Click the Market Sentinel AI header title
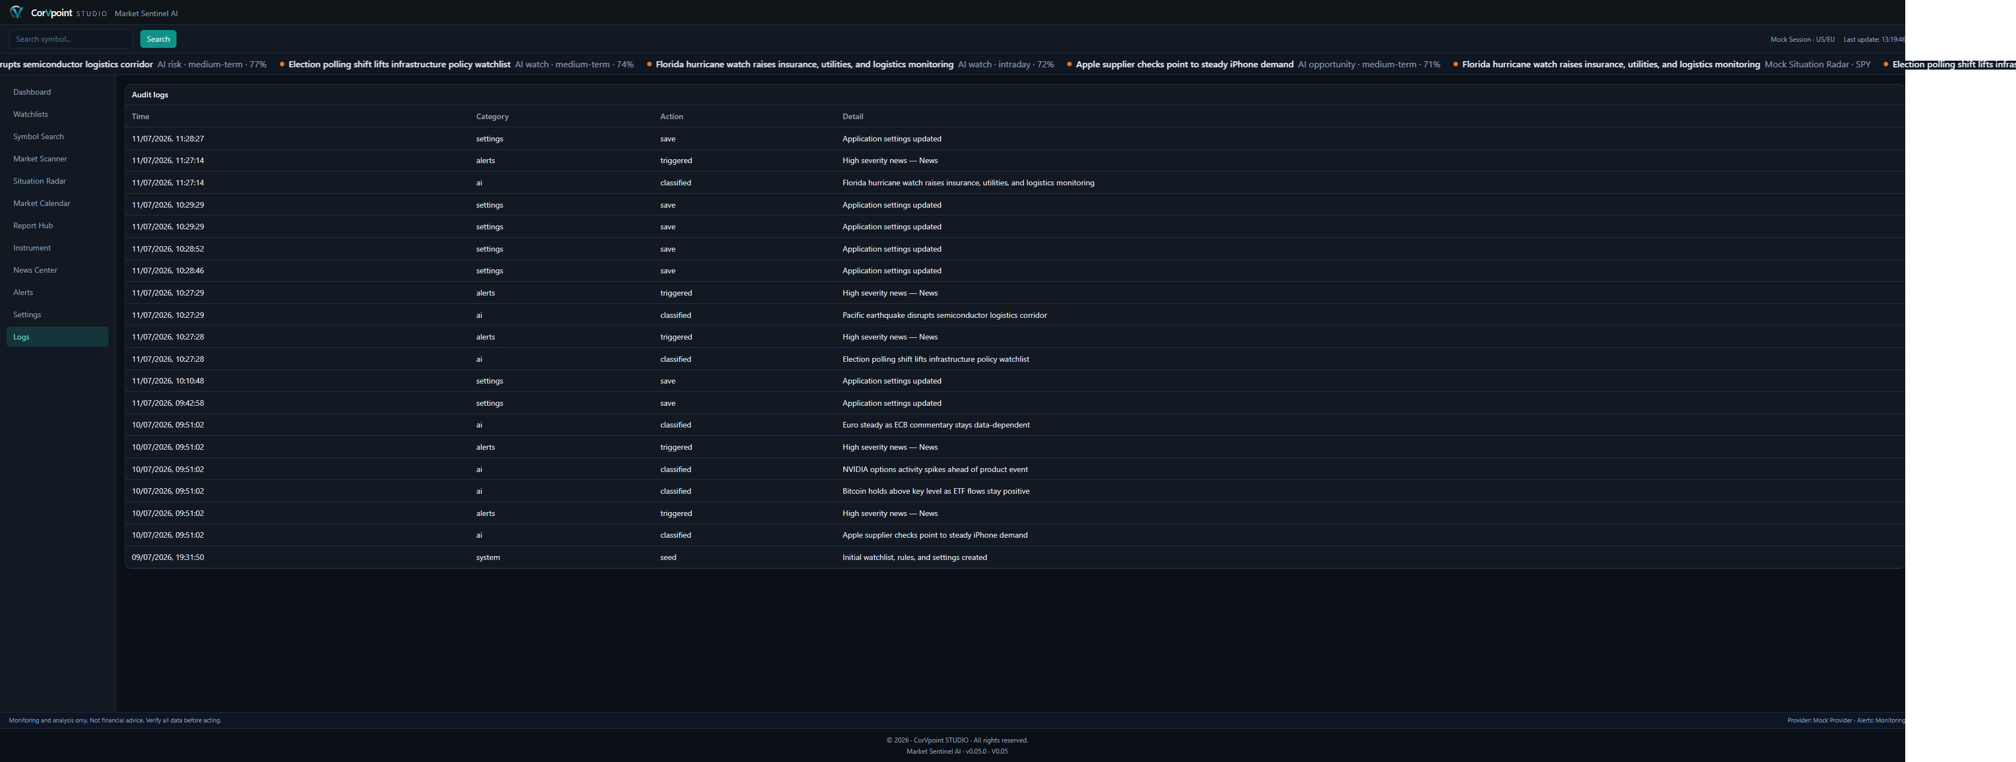The width and height of the screenshot is (2016, 762). coord(146,13)
